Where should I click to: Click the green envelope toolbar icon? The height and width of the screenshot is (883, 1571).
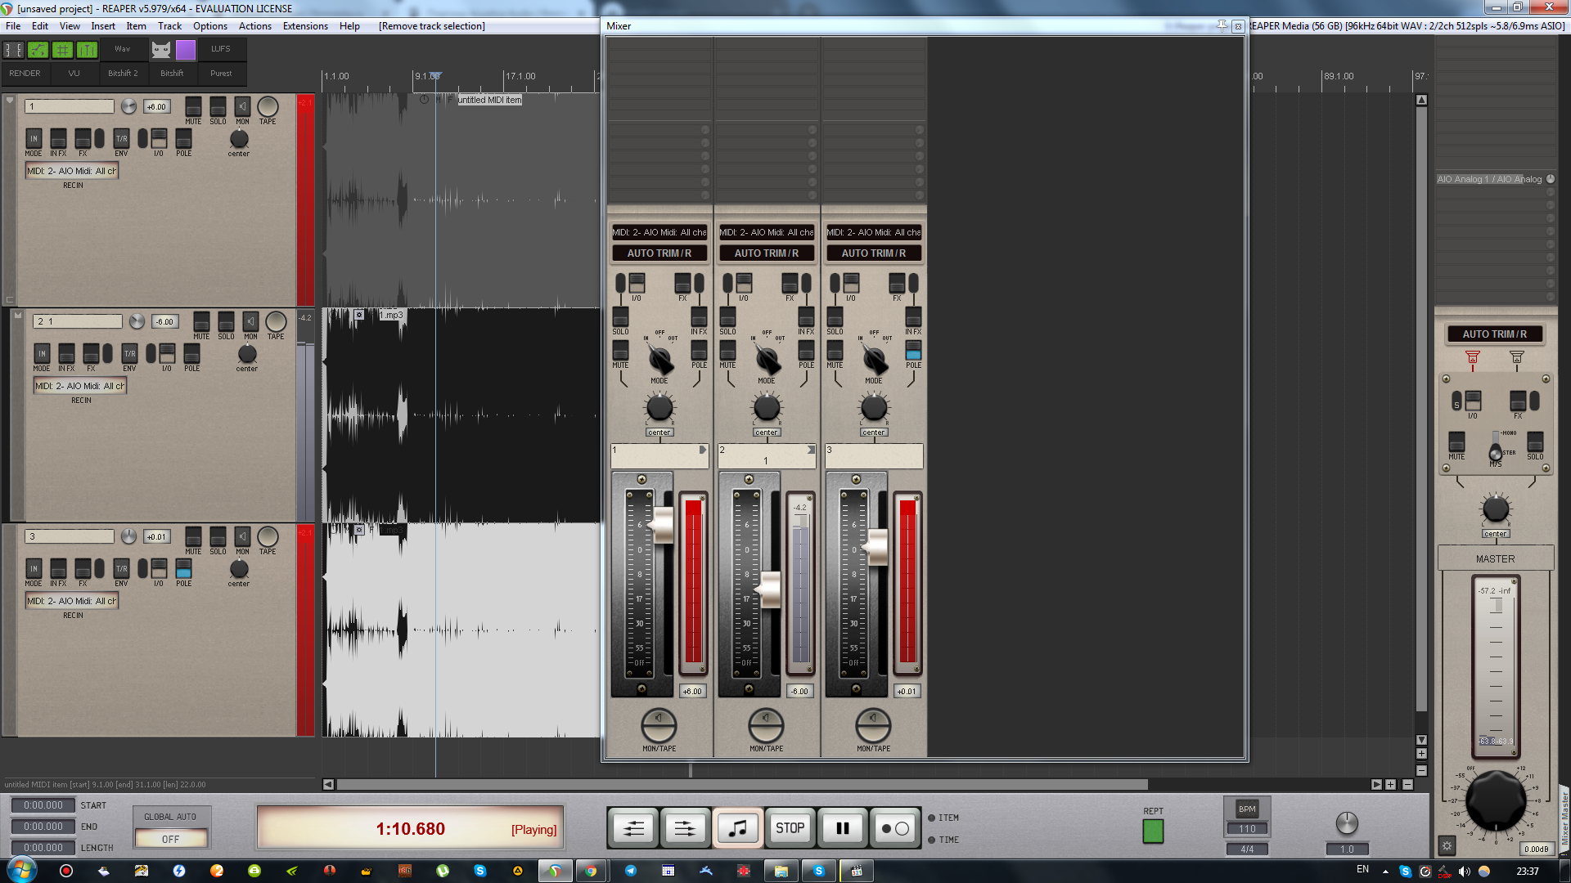pyautogui.click(x=38, y=50)
